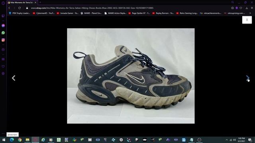Open tab search in the title bar

(x=233, y=2)
